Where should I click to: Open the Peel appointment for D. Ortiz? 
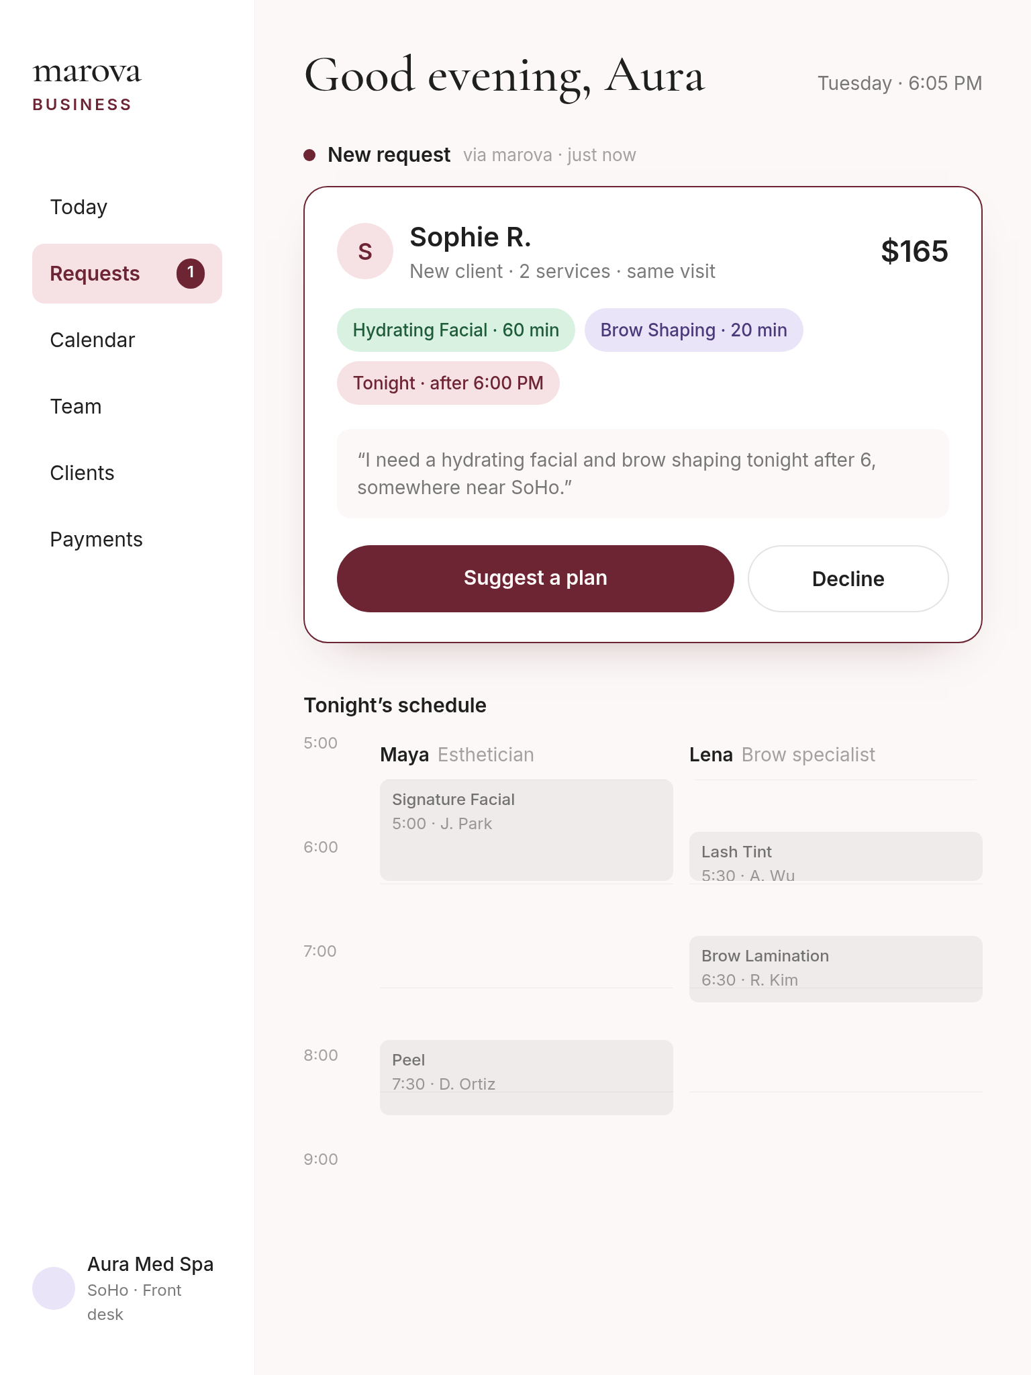(x=526, y=1077)
